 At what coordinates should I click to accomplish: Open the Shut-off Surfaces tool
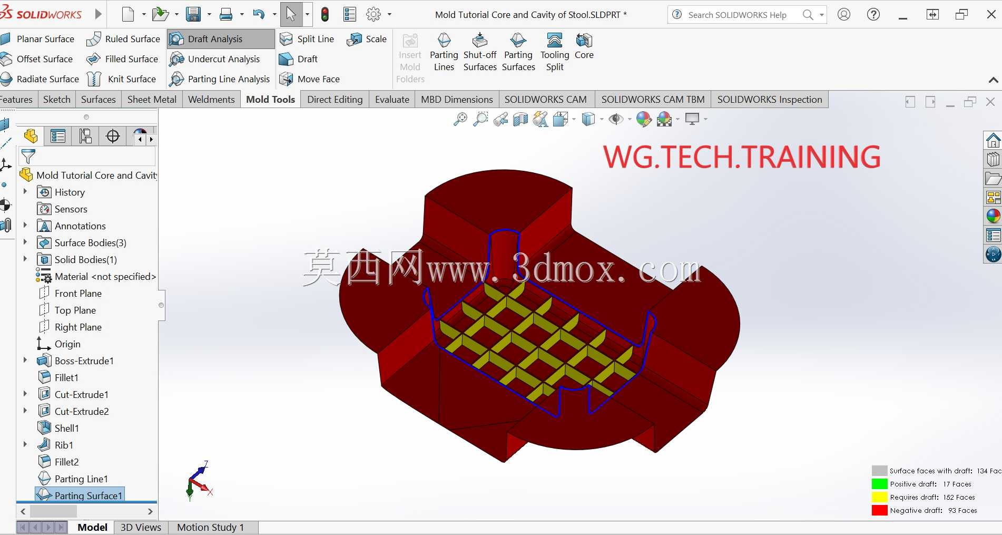(x=480, y=52)
